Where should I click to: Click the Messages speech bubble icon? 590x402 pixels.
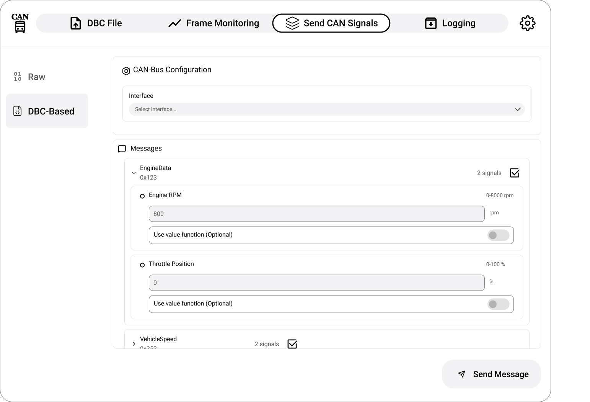point(122,149)
